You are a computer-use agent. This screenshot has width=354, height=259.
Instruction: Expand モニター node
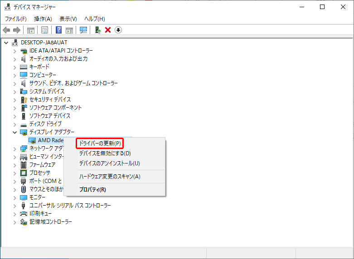pyautogui.click(x=15, y=198)
